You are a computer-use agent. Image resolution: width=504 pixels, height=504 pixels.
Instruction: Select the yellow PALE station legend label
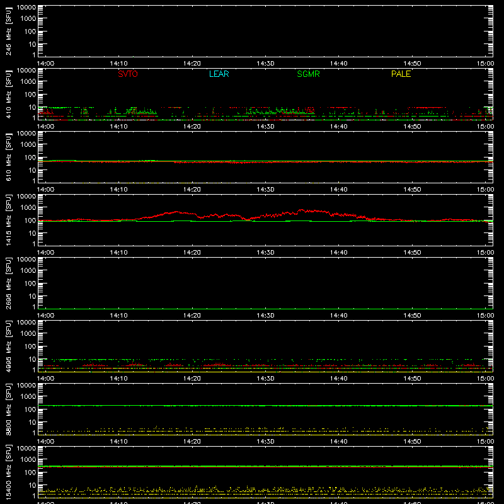point(401,74)
